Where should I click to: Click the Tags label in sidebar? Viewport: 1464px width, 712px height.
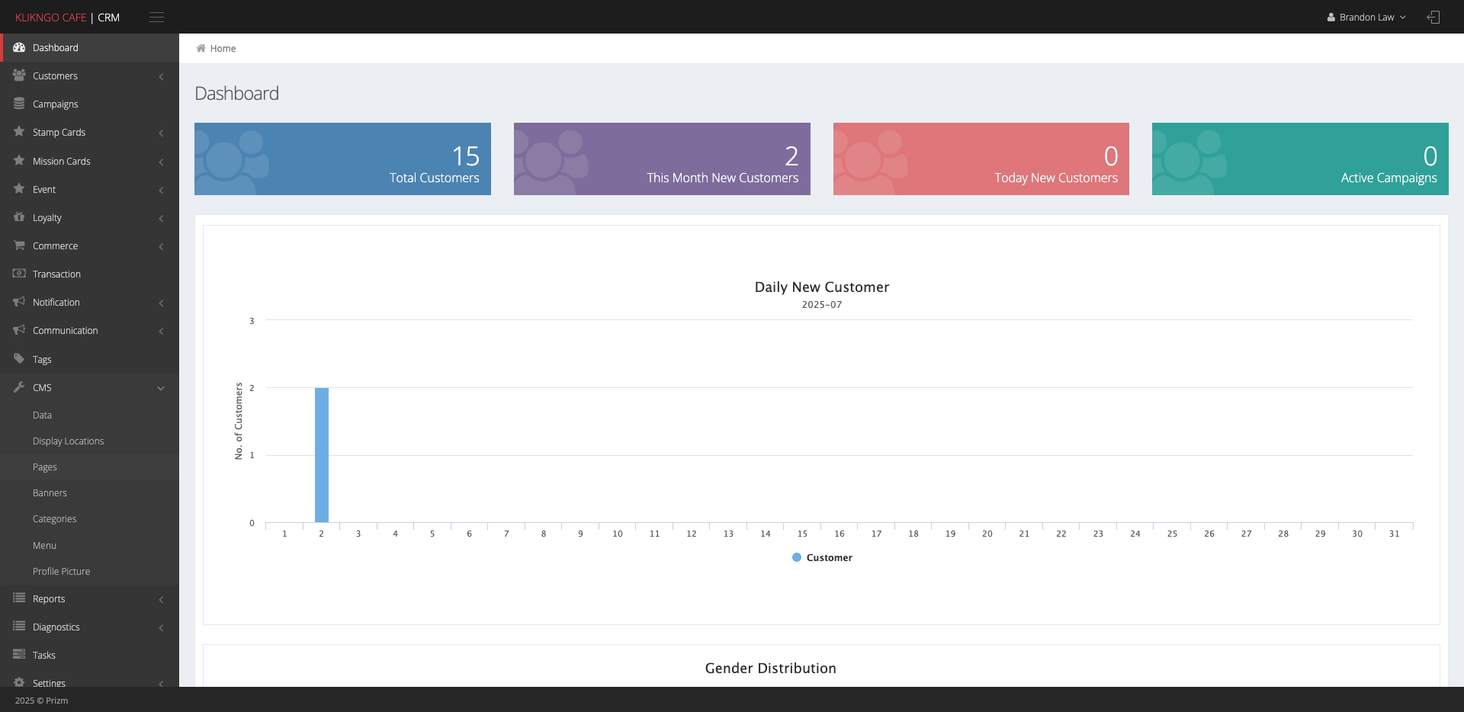(42, 359)
